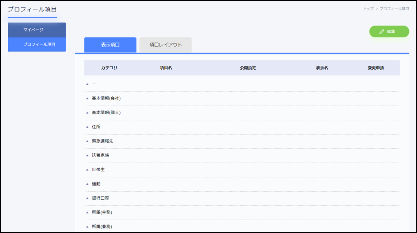
Task: Click the トップ breadcrumb link
Action: pos(368,8)
